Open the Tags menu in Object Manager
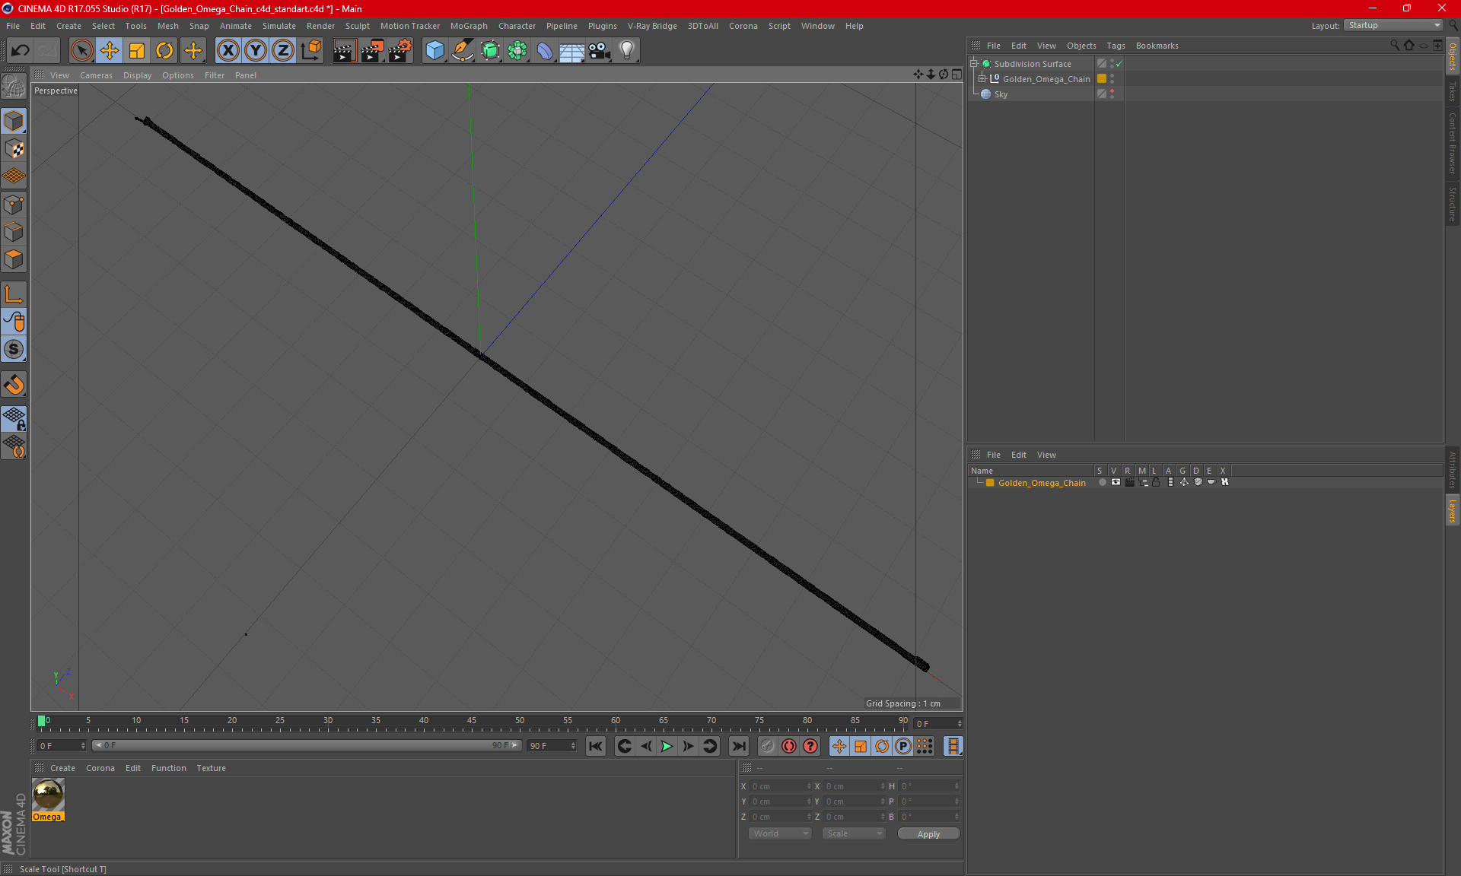This screenshot has width=1461, height=876. point(1116,46)
